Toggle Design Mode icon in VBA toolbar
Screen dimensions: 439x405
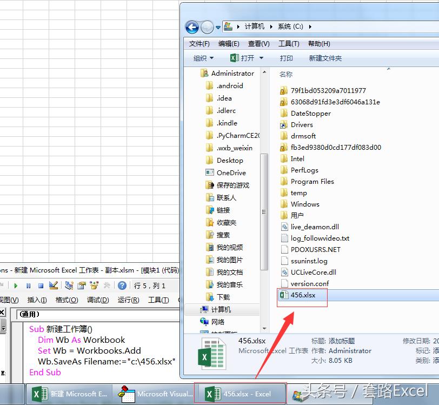tap(53, 286)
